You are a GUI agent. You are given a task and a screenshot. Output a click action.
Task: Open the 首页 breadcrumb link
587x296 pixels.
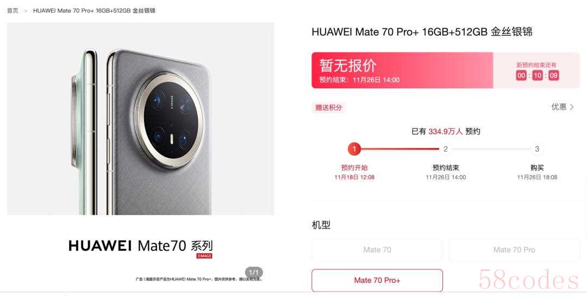coord(13,10)
